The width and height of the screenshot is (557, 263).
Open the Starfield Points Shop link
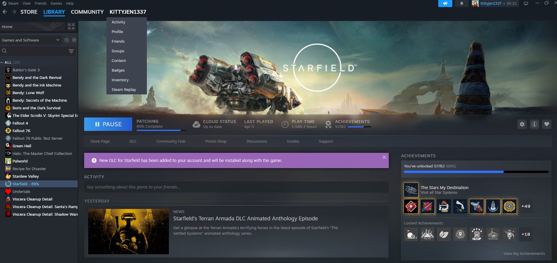[x=216, y=141]
